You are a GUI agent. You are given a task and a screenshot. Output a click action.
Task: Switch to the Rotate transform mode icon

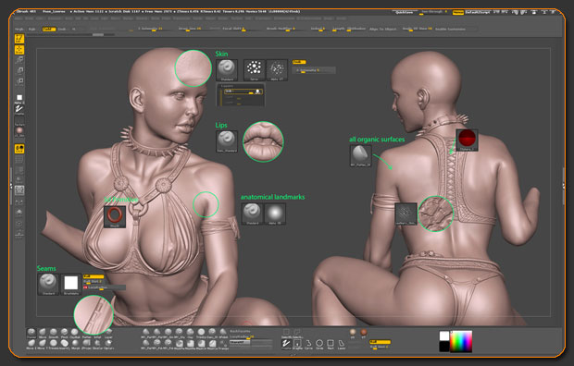[x=19, y=81]
